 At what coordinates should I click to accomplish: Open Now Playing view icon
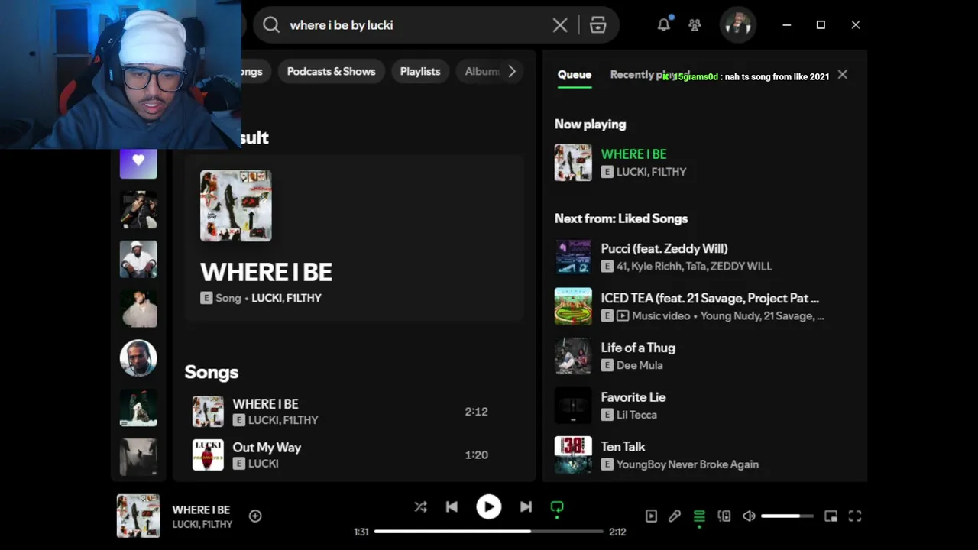(651, 516)
